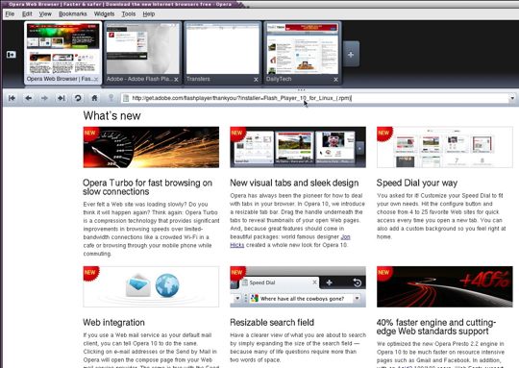
Task: Click the panel toggle icon left of tabs
Action: point(11,54)
